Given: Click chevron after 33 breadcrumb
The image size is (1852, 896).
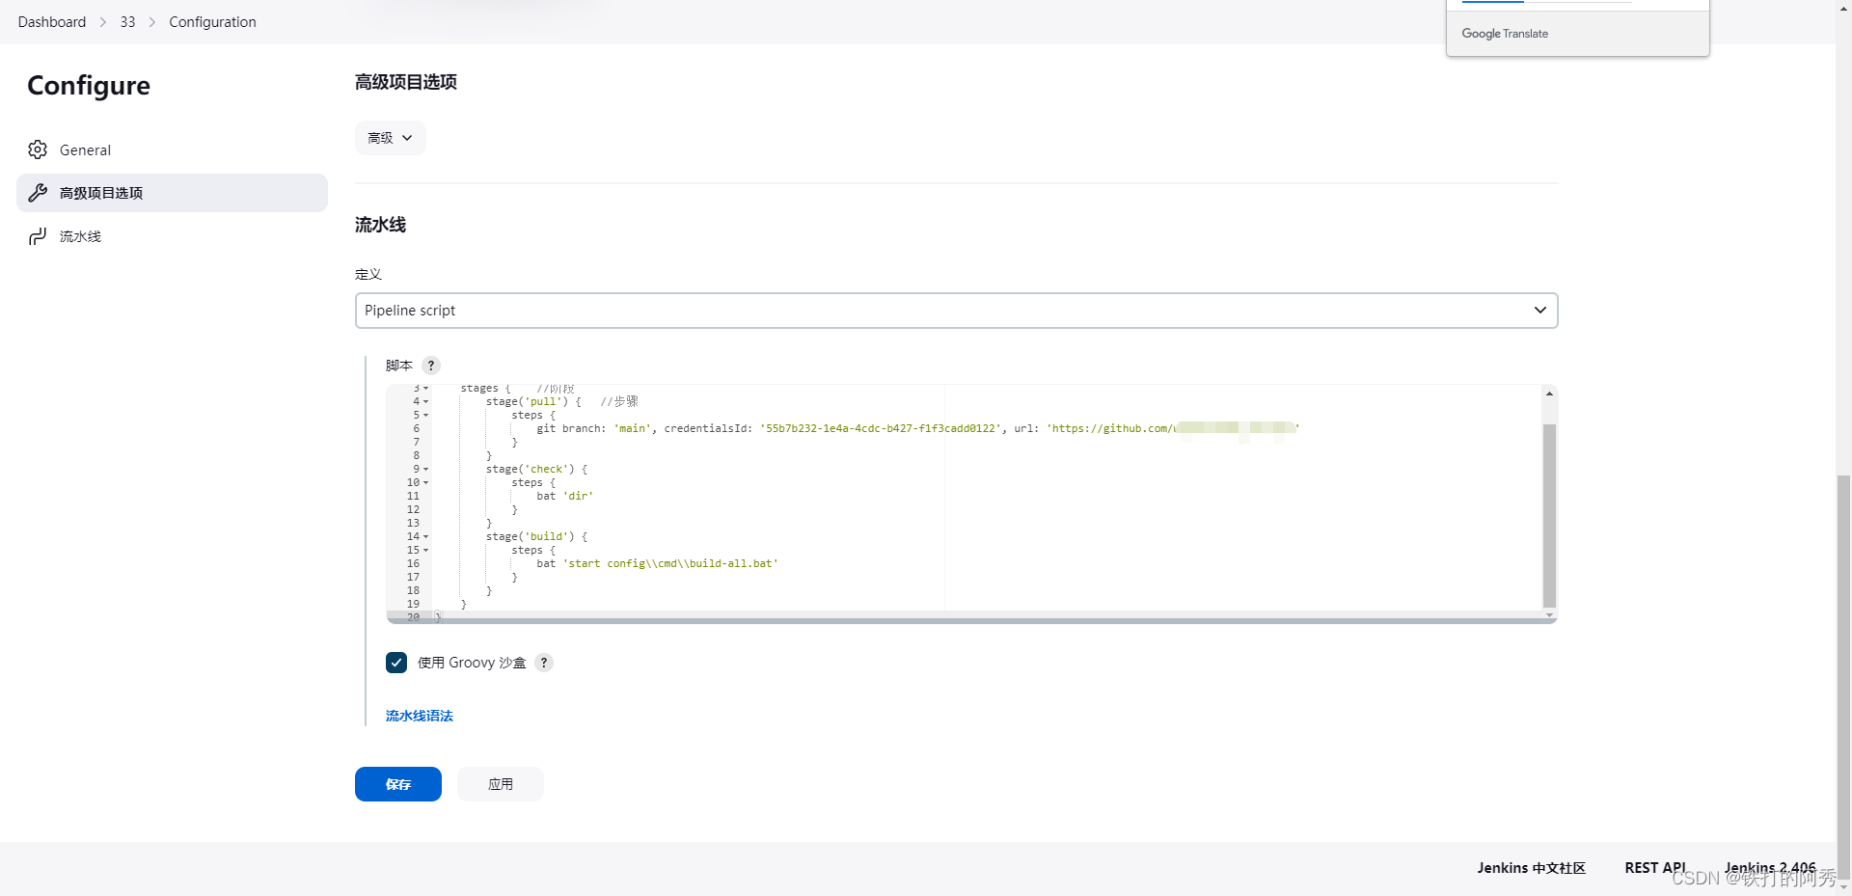Looking at the screenshot, I should [x=152, y=22].
